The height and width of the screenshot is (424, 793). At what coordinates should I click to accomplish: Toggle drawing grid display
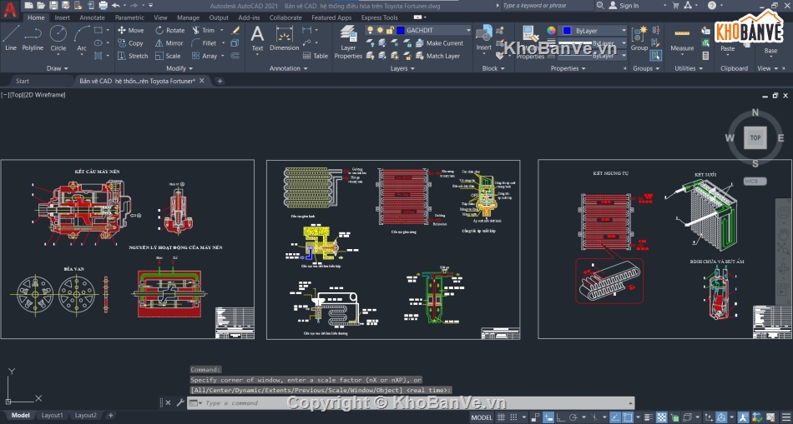[501, 417]
